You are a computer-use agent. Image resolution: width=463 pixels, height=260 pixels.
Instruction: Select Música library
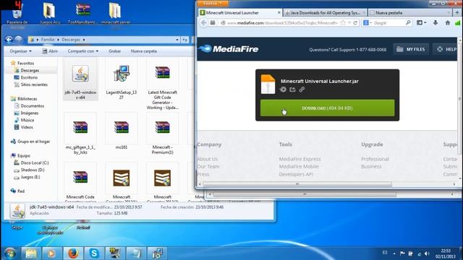click(x=27, y=120)
